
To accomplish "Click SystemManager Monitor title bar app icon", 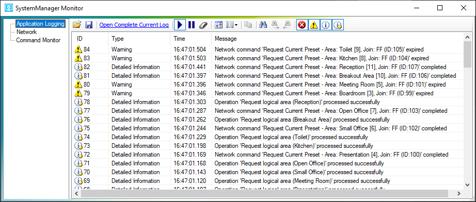I will tap(8, 8).
